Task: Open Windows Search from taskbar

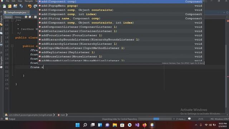Action: [85, 125]
